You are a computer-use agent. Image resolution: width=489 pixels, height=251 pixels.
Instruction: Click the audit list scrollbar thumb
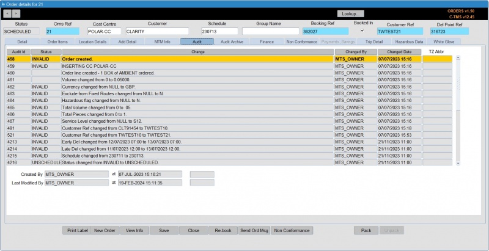(x=458, y=84)
